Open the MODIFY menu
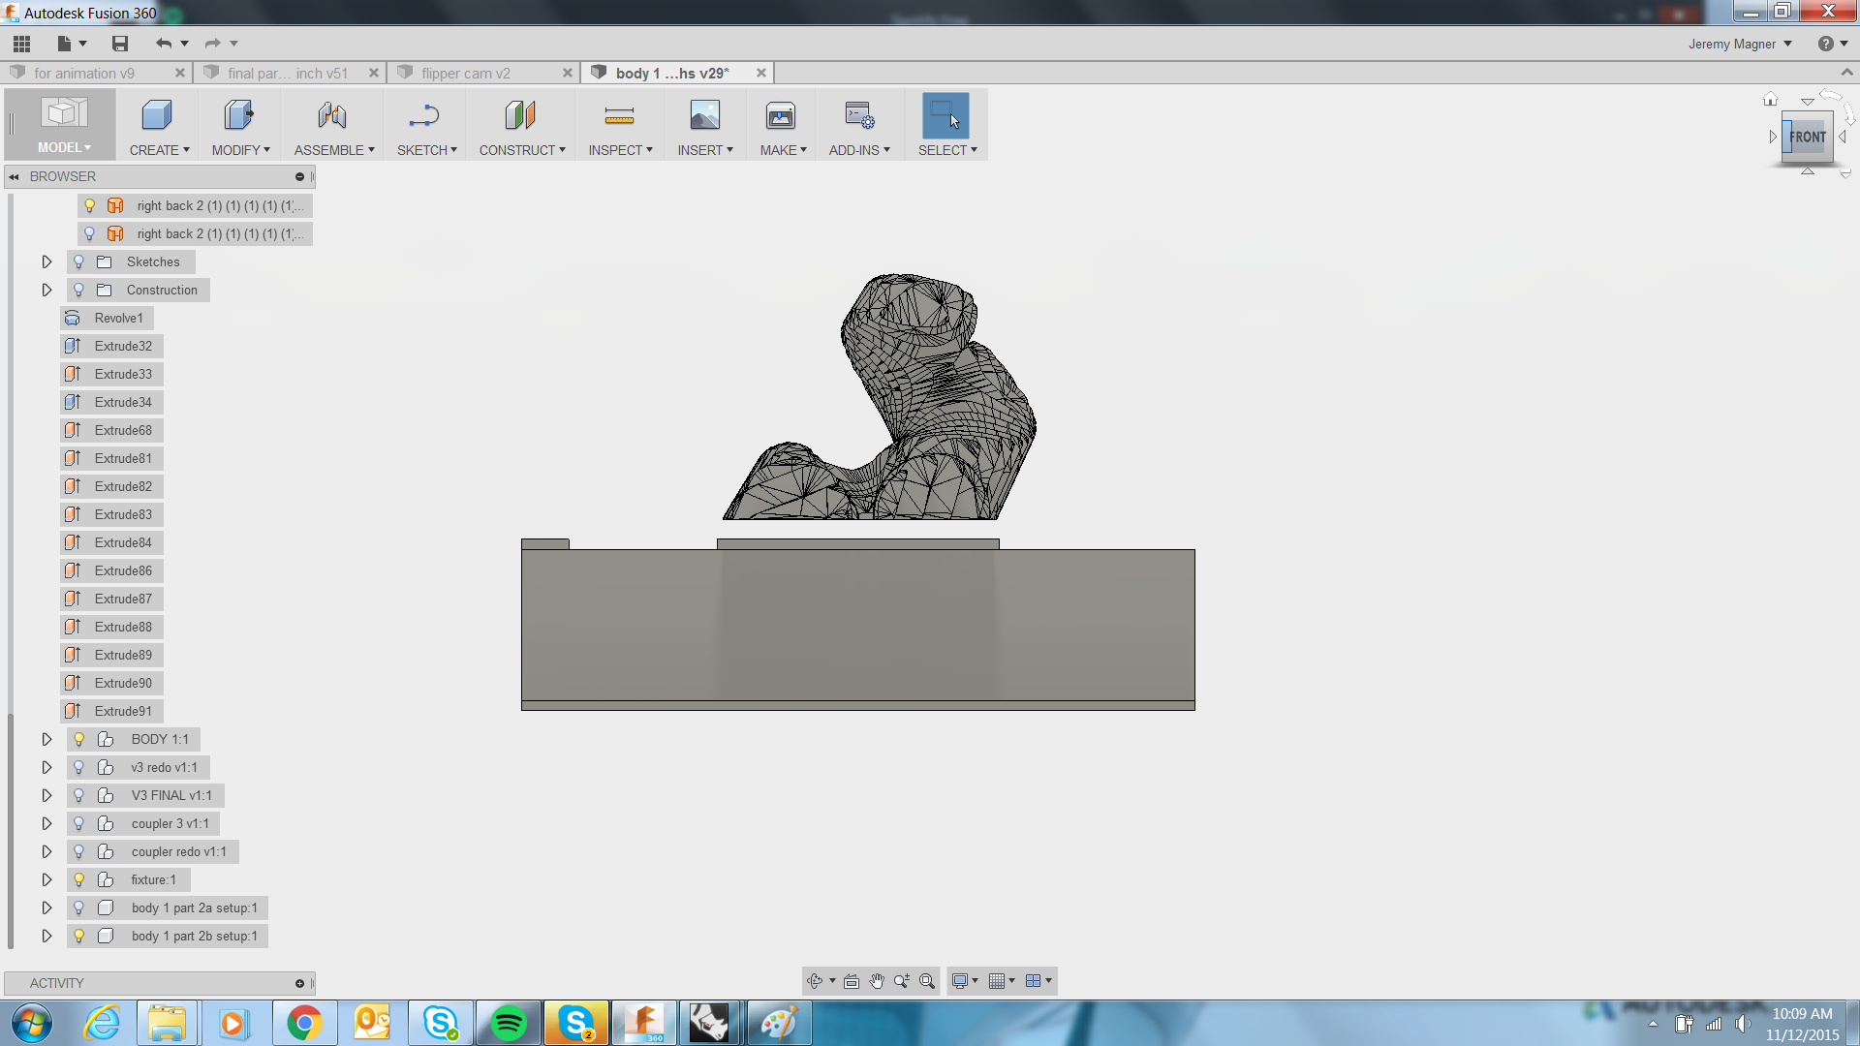 [240, 150]
